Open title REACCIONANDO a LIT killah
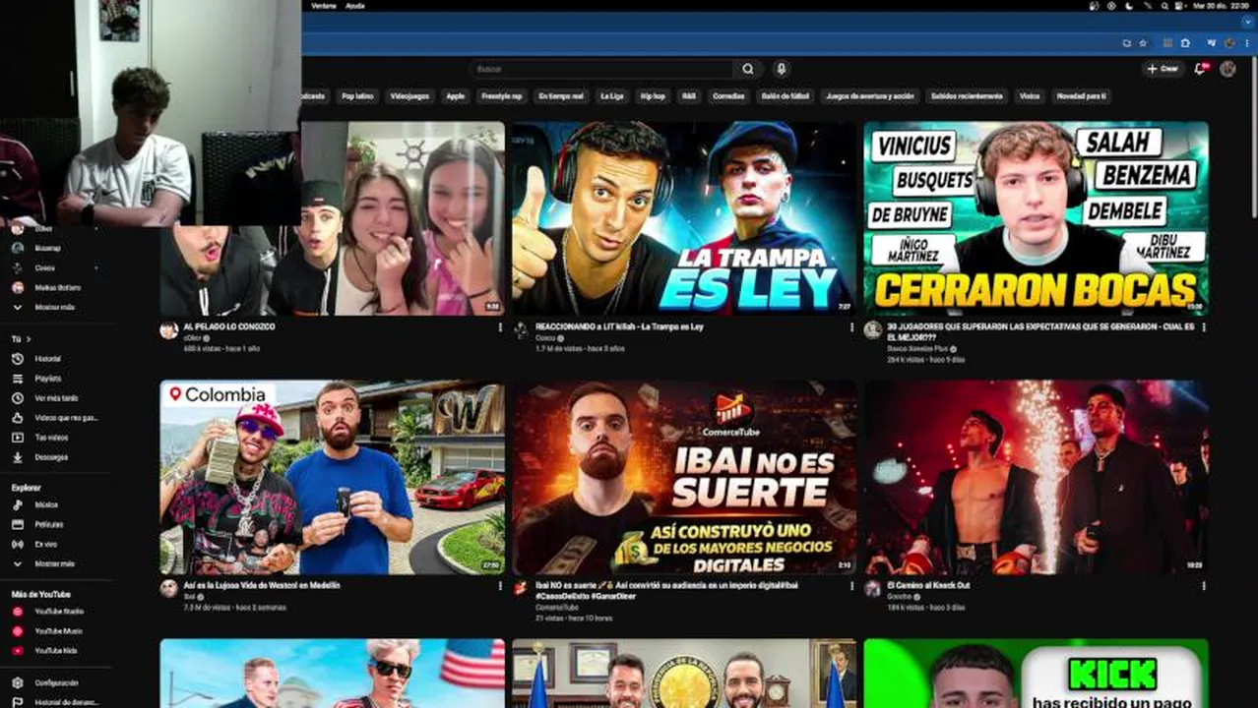 coord(619,326)
